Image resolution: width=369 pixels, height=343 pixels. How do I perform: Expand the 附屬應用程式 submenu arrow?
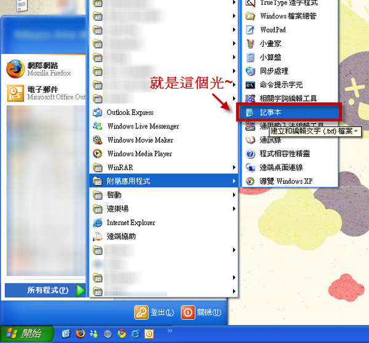(x=234, y=181)
